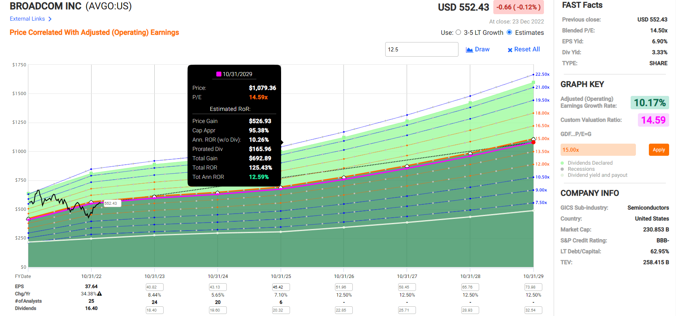Click the Reset All link text

coord(527,49)
